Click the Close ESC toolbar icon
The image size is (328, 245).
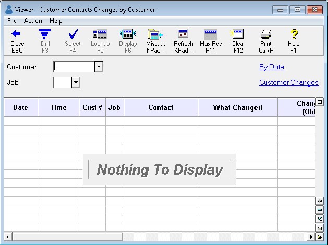coord(17,40)
